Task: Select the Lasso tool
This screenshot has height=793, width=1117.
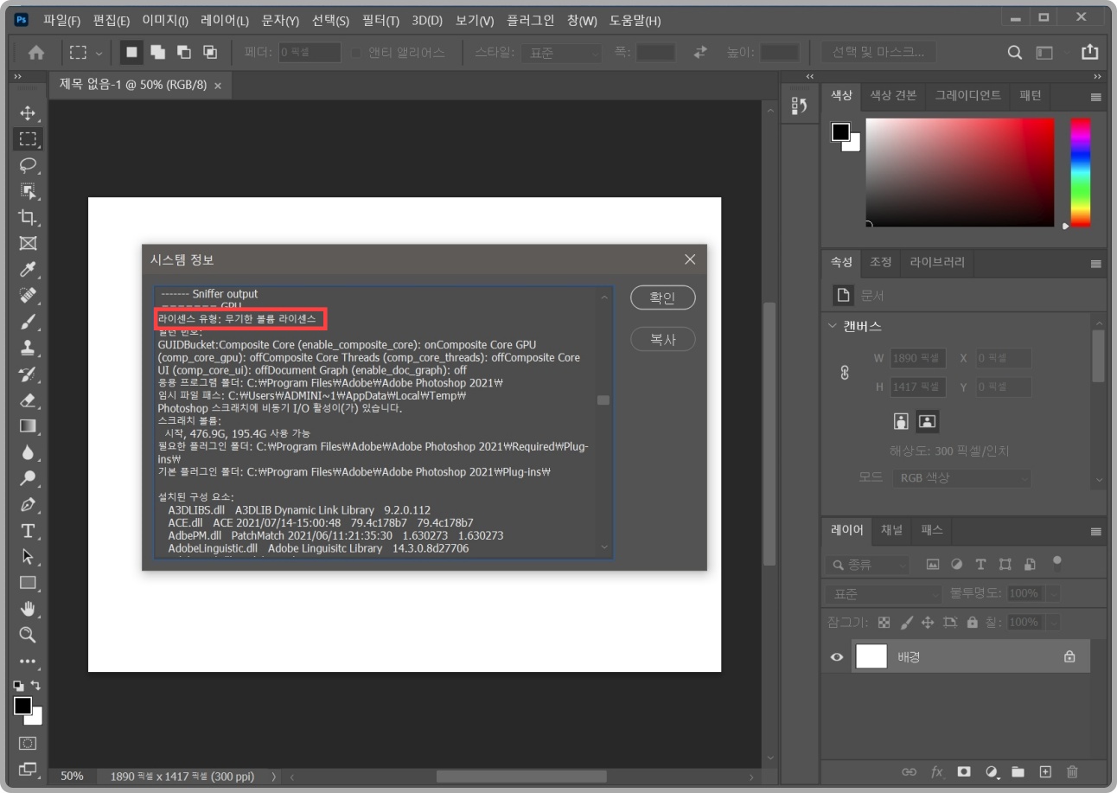Action: [x=28, y=165]
